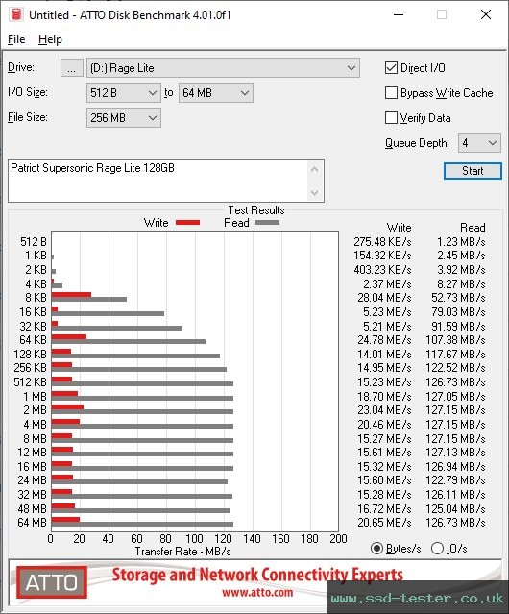The width and height of the screenshot is (509, 614).
Task: Close the ATTO Disk Benchmark window
Action: click(x=486, y=14)
